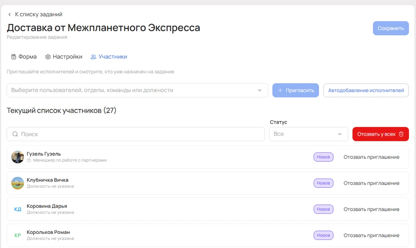The image size is (416, 248).
Task: Click the Новое badge for Коровина Дарья
Action: click(x=323, y=209)
